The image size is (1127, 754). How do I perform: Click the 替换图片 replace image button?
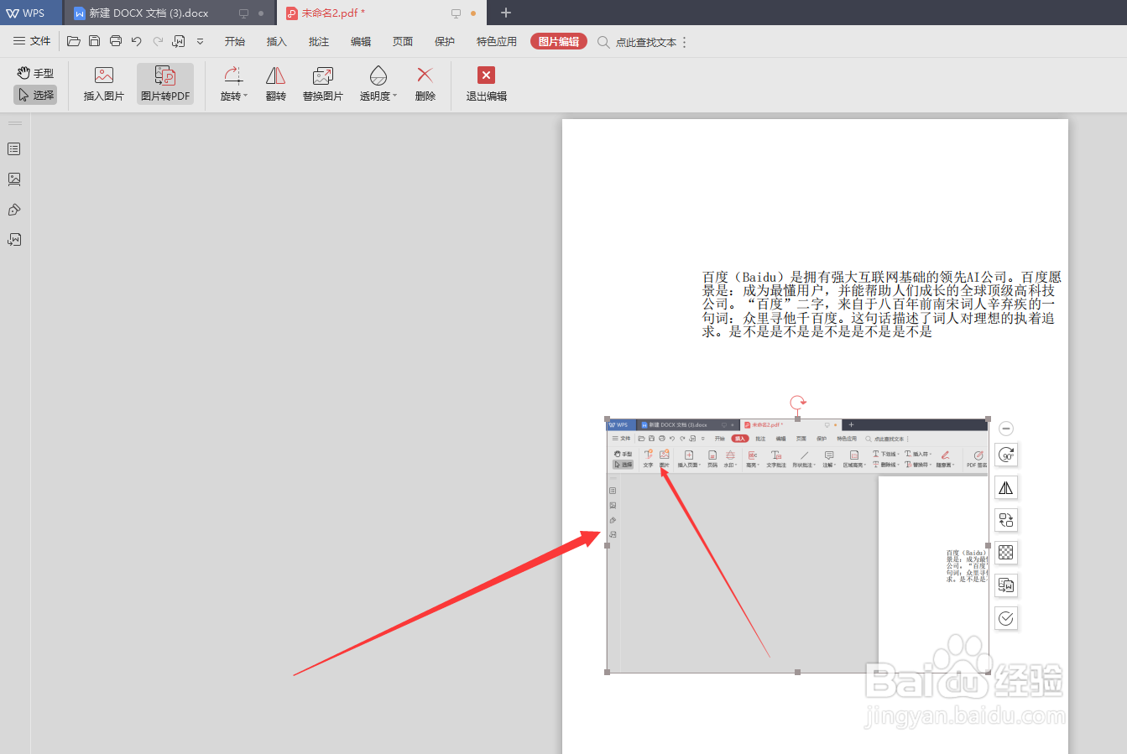323,84
